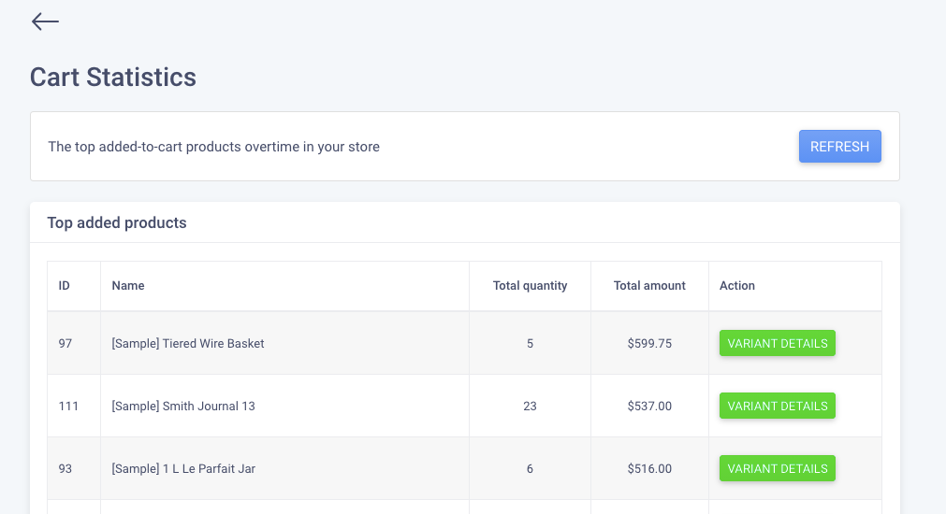Click the Top added products heading
This screenshot has height=514, width=946.
coord(117,223)
